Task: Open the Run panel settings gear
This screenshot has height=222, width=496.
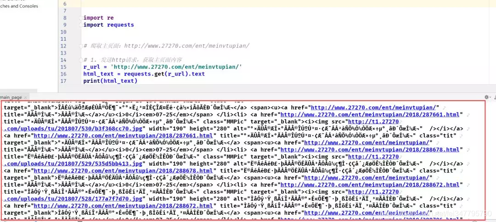Action: pos(487,97)
